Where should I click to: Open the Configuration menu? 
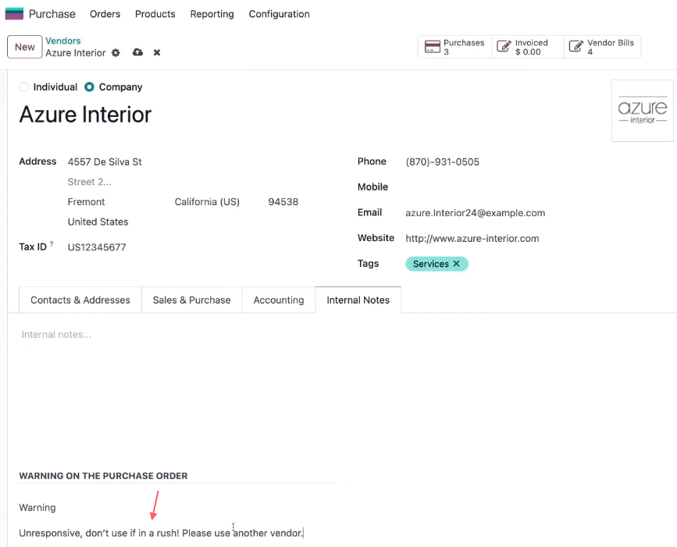pyautogui.click(x=279, y=14)
